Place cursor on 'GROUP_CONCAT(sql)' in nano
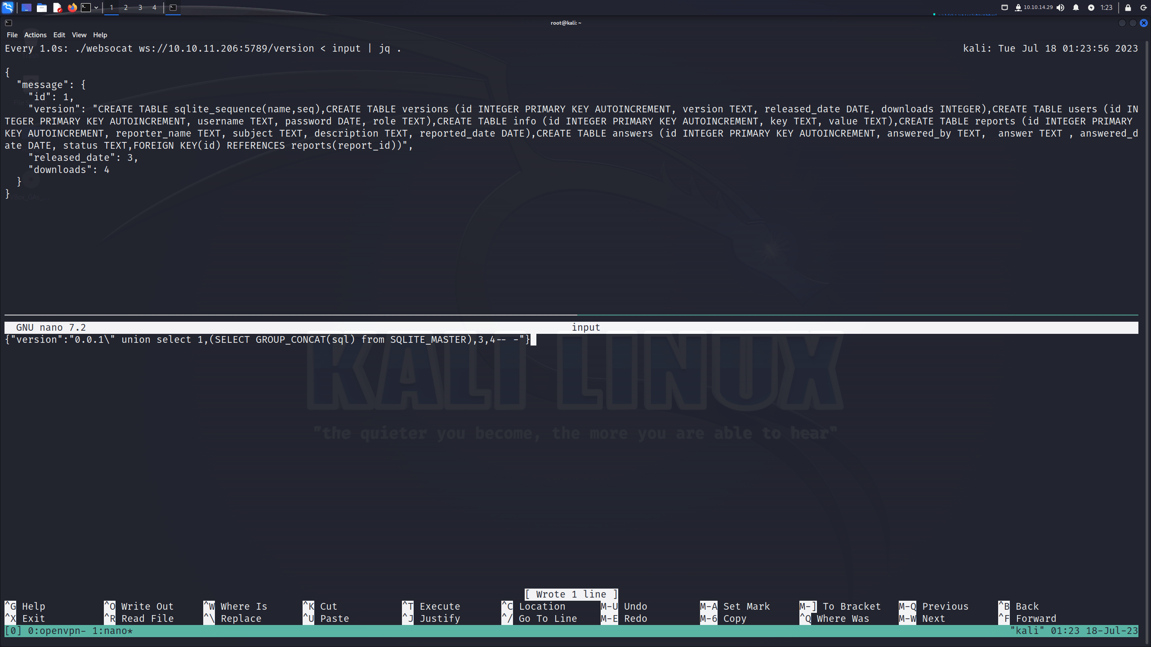Image resolution: width=1151 pixels, height=647 pixels. (305, 340)
